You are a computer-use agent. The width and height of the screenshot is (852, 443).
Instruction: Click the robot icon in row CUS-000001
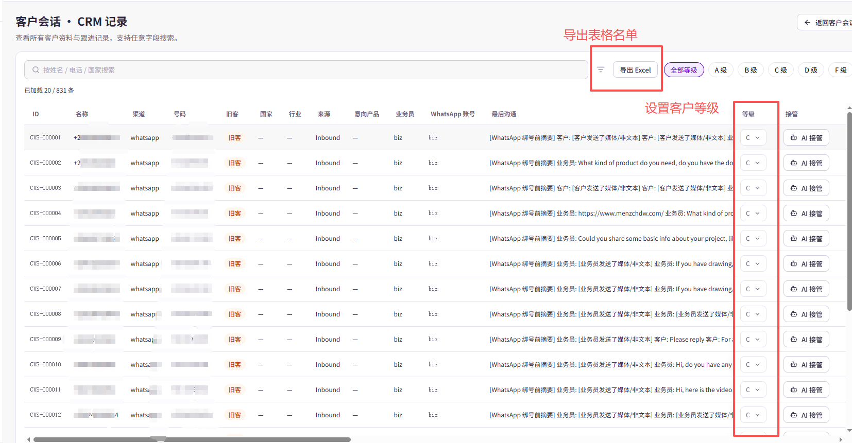click(x=794, y=138)
